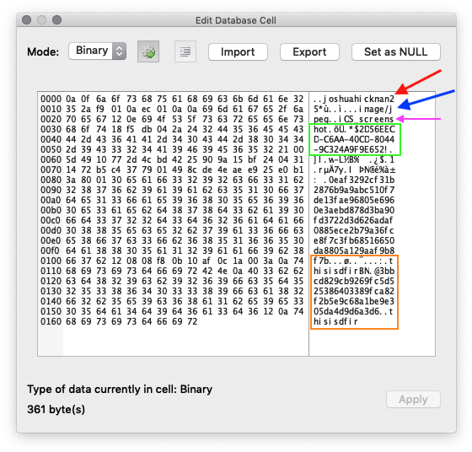Image resolution: width=472 pixels, height=452 pixels.
Task: Click the minimize button in title bar
Action: (41, 20)
